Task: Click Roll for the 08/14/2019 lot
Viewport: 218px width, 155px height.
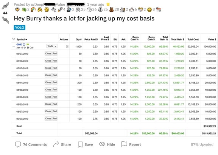Action: [55, 82]
